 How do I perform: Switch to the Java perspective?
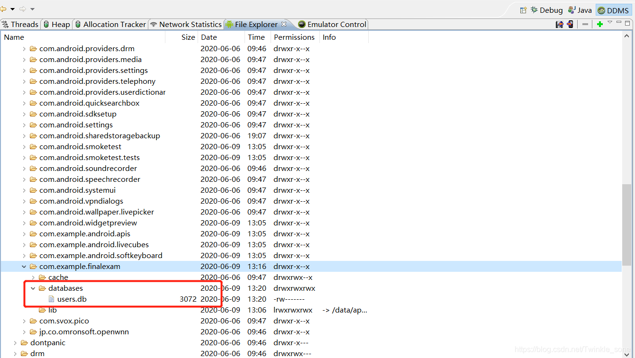coord(580,10)
